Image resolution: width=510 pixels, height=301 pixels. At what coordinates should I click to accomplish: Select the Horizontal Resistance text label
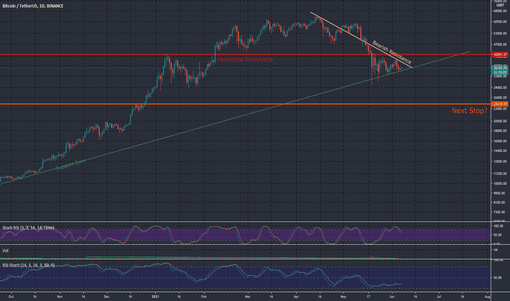[245, 59]
